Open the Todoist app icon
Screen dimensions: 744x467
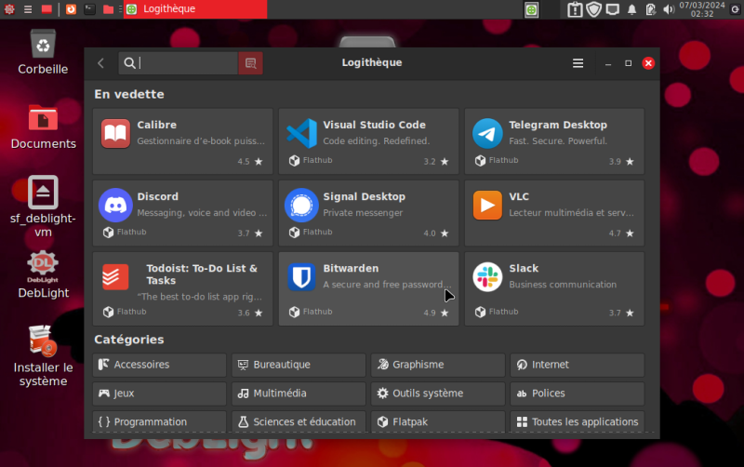pos(115,276)
